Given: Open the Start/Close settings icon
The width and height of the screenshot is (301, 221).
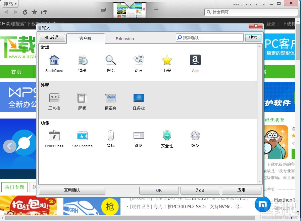Looking at the screenshot, I should (x=54, y=61).
